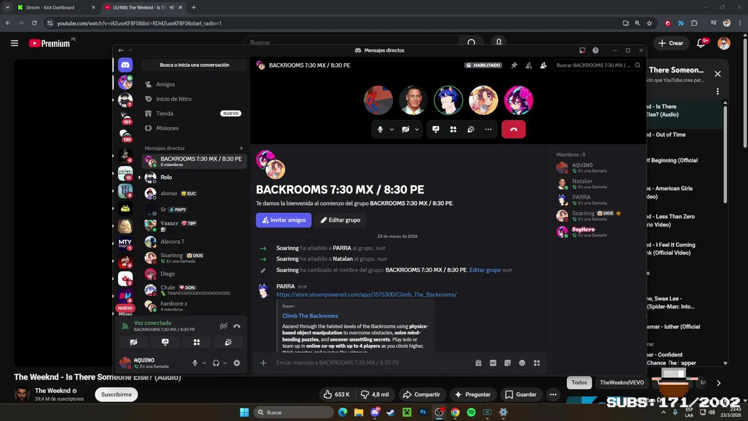The image size is (748, 421).
Task: Open the apps launcher in the message box
Action: coord(537,363)
